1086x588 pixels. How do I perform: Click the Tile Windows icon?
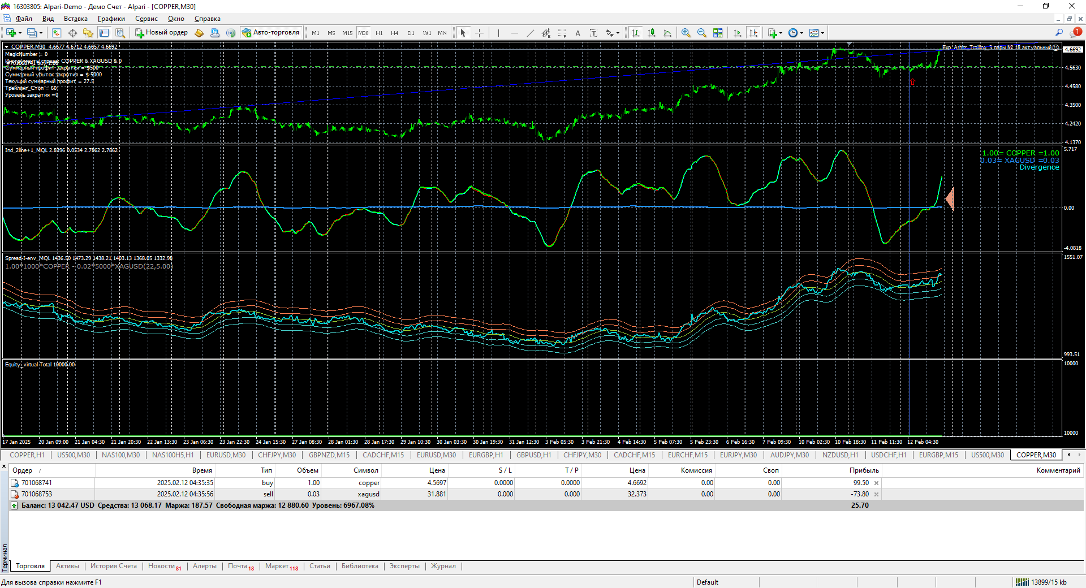[718, 33]
